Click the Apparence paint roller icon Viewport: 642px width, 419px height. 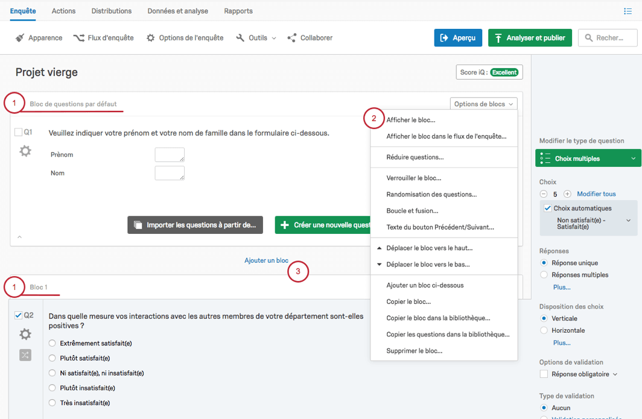(19, 38)
